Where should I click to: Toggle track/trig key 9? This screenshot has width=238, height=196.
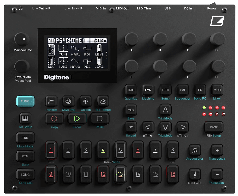tap(51, 174)
